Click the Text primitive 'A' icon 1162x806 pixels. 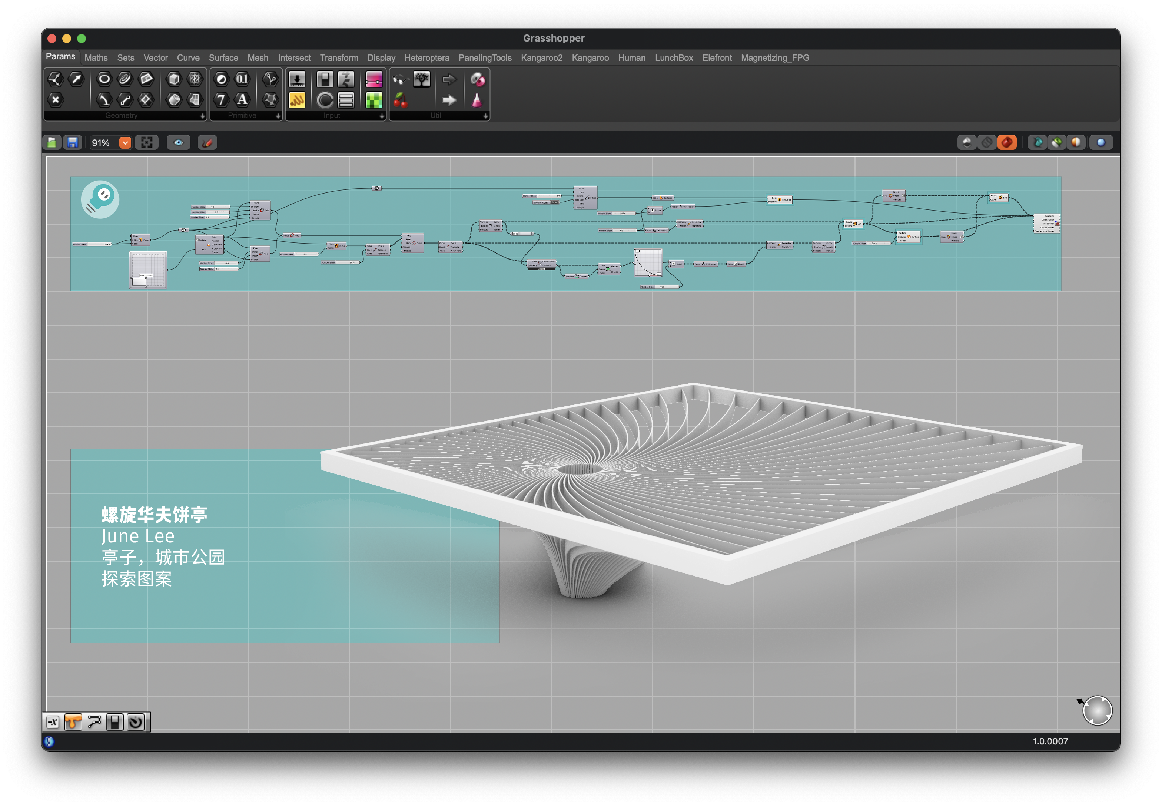tap(242, 99)
